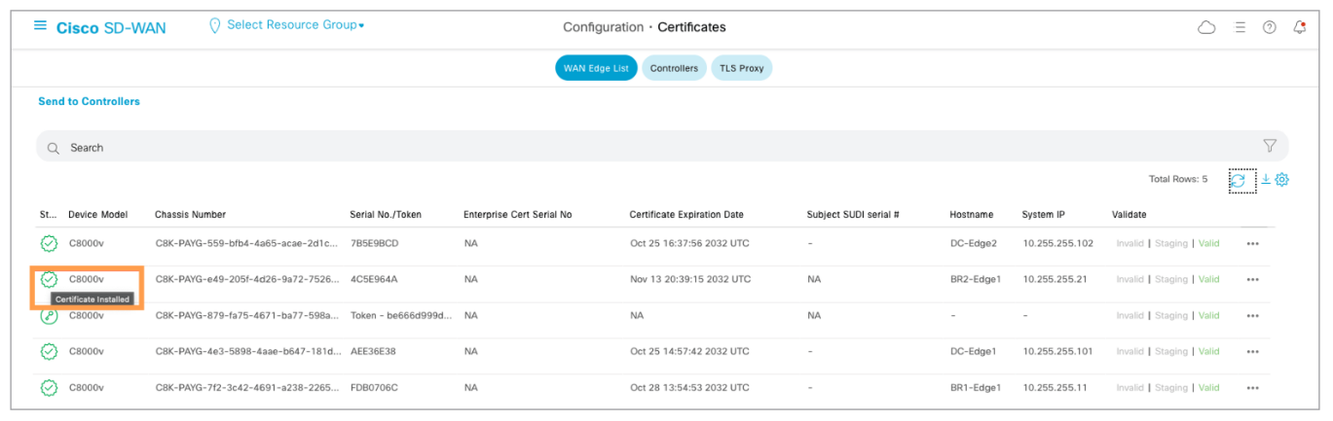Open the hamburger navigation menu
This screenshot has width=1333, height=421.
(40, 26)
